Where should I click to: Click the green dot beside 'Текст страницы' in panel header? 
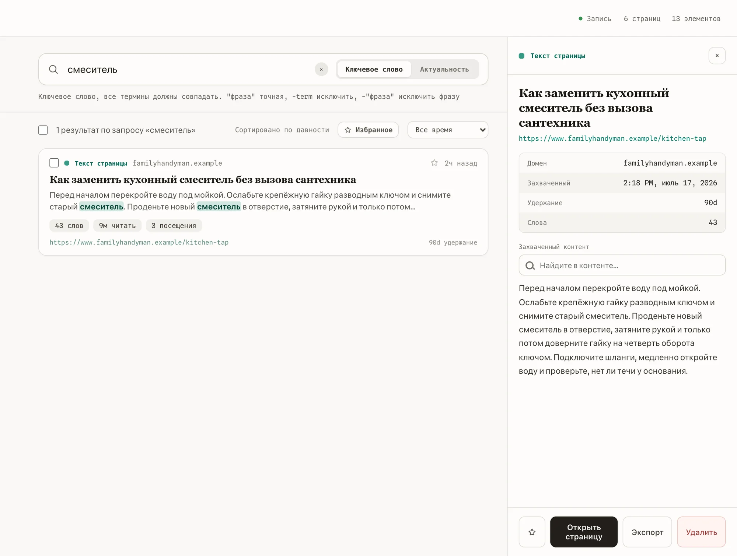521,56
